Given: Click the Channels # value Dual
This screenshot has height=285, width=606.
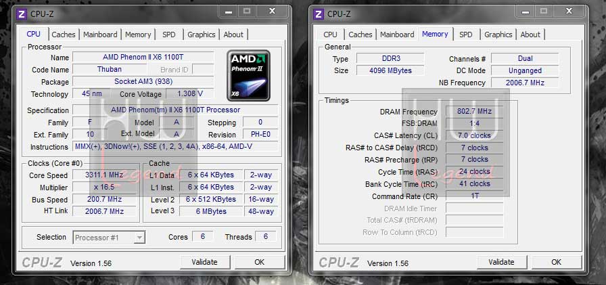Looking at the screenshot, I should point(525,58).
